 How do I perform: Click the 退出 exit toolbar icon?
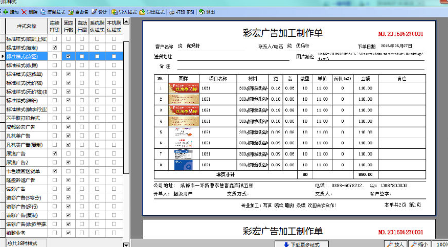click(201, 12)
